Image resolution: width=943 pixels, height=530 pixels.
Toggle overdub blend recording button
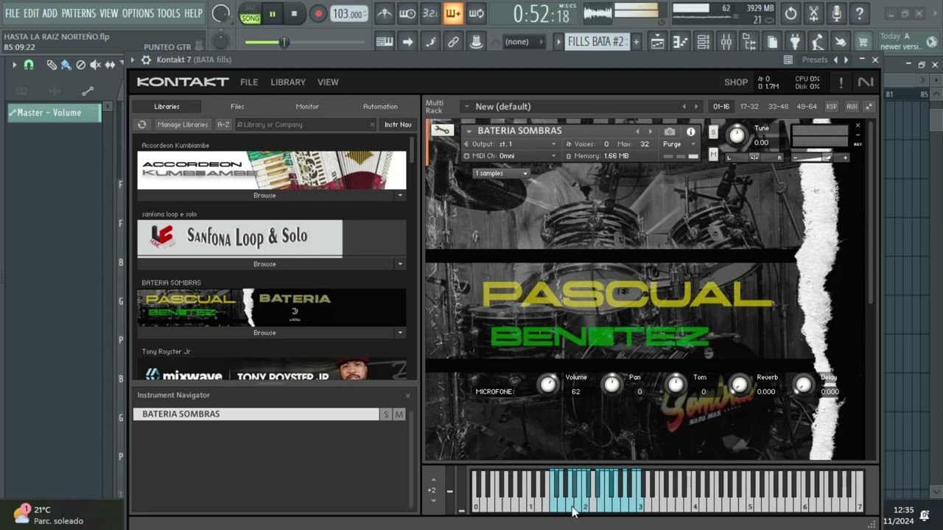coord(453,13)
